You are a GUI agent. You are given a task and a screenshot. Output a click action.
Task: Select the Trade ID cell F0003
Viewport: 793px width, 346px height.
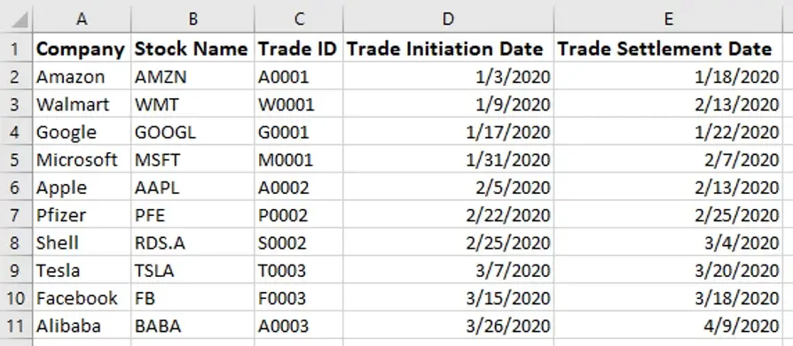point(299,298)
